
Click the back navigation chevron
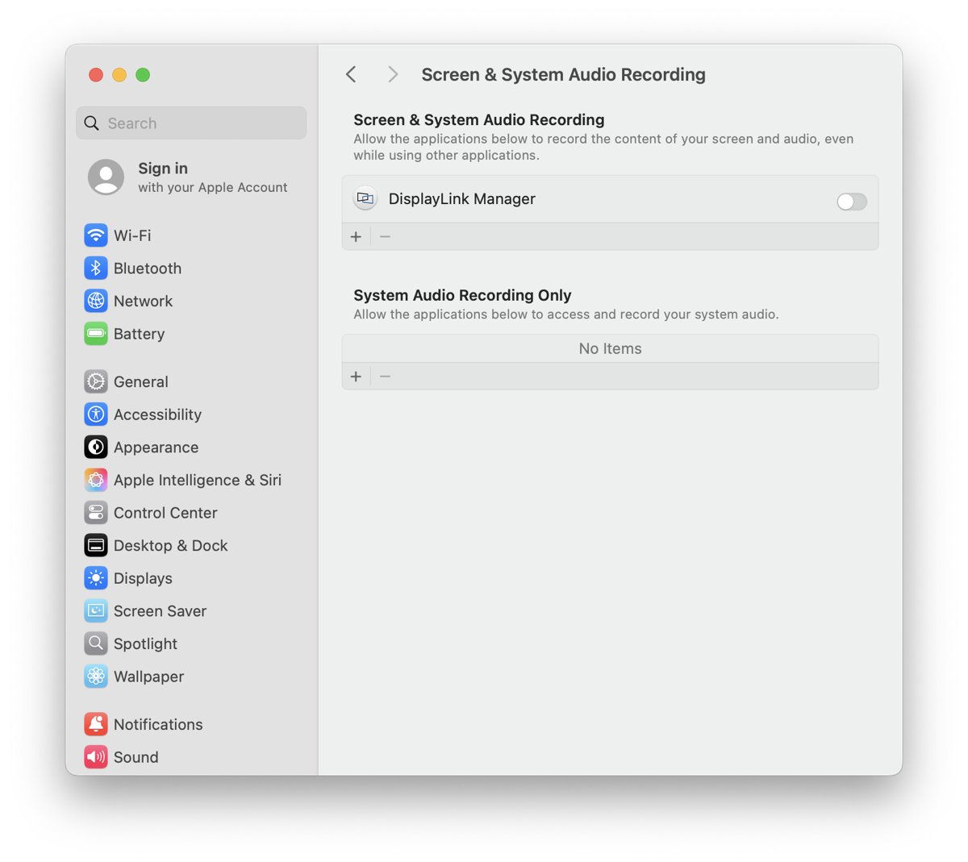tap(351, 73)
